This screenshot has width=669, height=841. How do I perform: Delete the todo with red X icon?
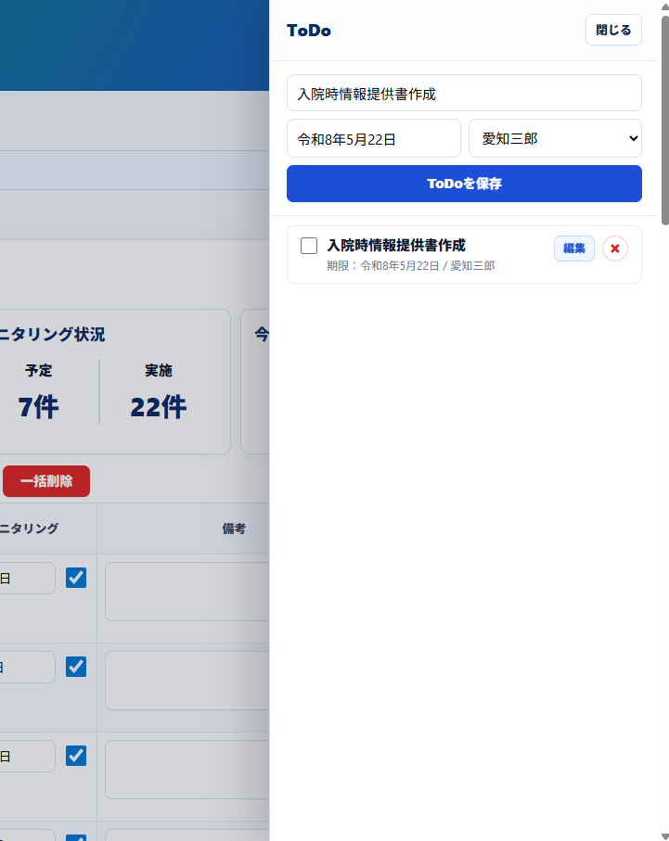(x=615, y=248)
